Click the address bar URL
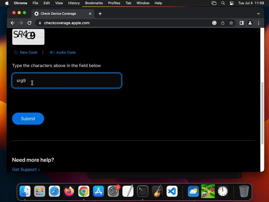Viewport: 269px width, 202px height. click(67, 23)
